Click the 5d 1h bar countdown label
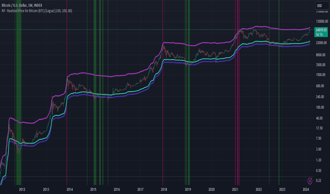The height and width of the screenshot is (194, 330). (x=319, y=35)
